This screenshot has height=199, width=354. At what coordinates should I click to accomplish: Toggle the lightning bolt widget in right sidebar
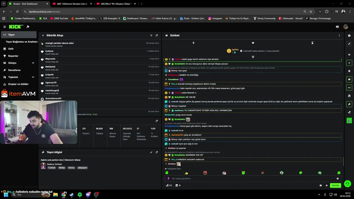point(349,63)
